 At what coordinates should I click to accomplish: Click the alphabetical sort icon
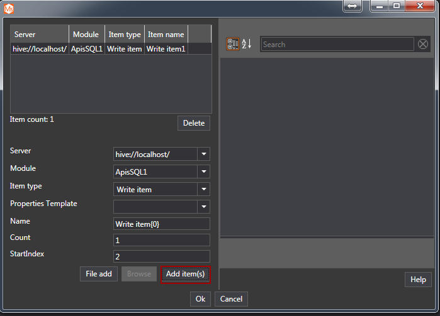[247, 44]
